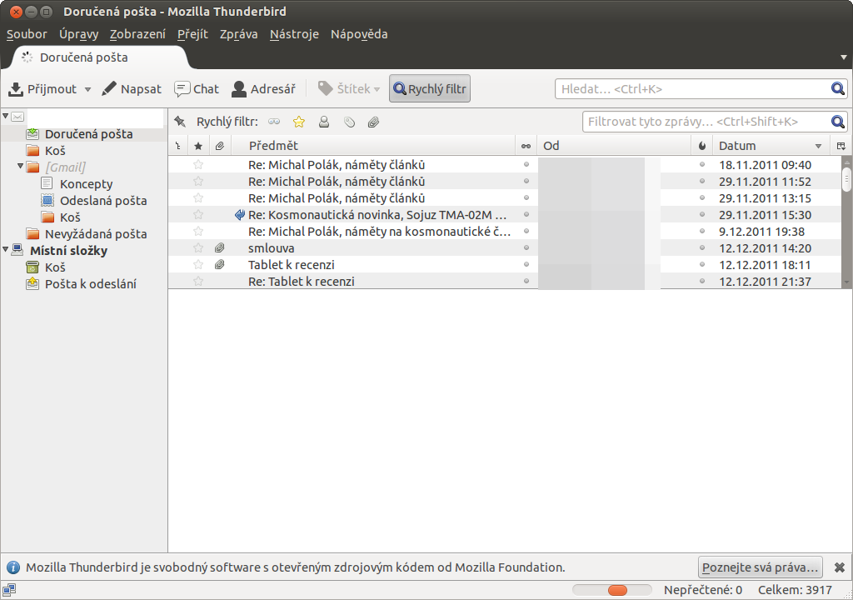The width and height of the screenshot is (853, 600).
Task: Open the Zpráva menu
Action: [239, 34]
